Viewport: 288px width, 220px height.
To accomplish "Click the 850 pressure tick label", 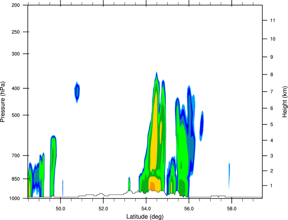I will (16, 179).
